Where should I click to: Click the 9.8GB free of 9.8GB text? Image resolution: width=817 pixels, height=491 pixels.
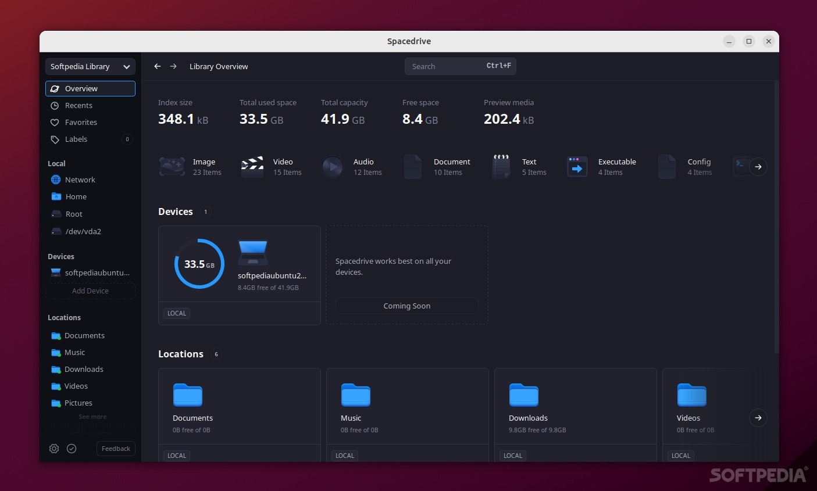coord(537,430)
